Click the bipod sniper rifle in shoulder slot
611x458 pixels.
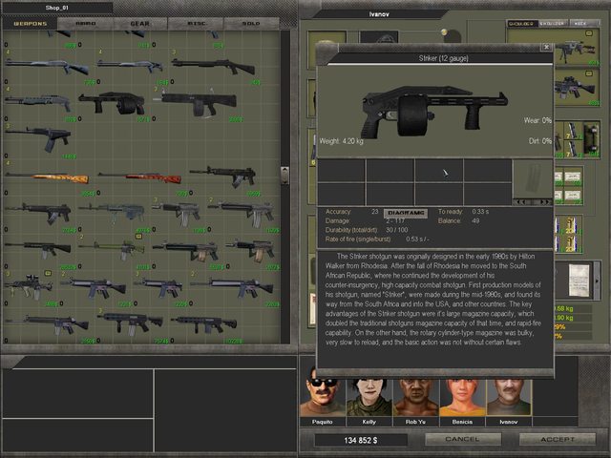[x=577, y=50]
